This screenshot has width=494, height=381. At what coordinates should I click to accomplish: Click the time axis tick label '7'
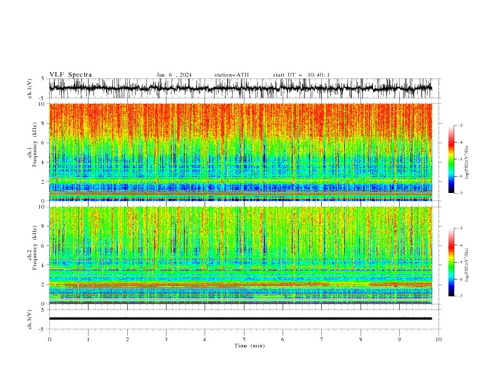pyautogui.click(x=322, y=339)
